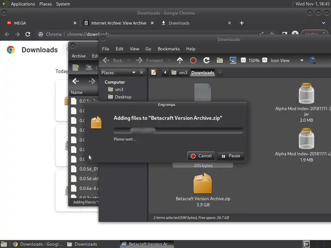Open a new Chrome tab
This screenshot has width=331, height=248.
coord(242,23)
